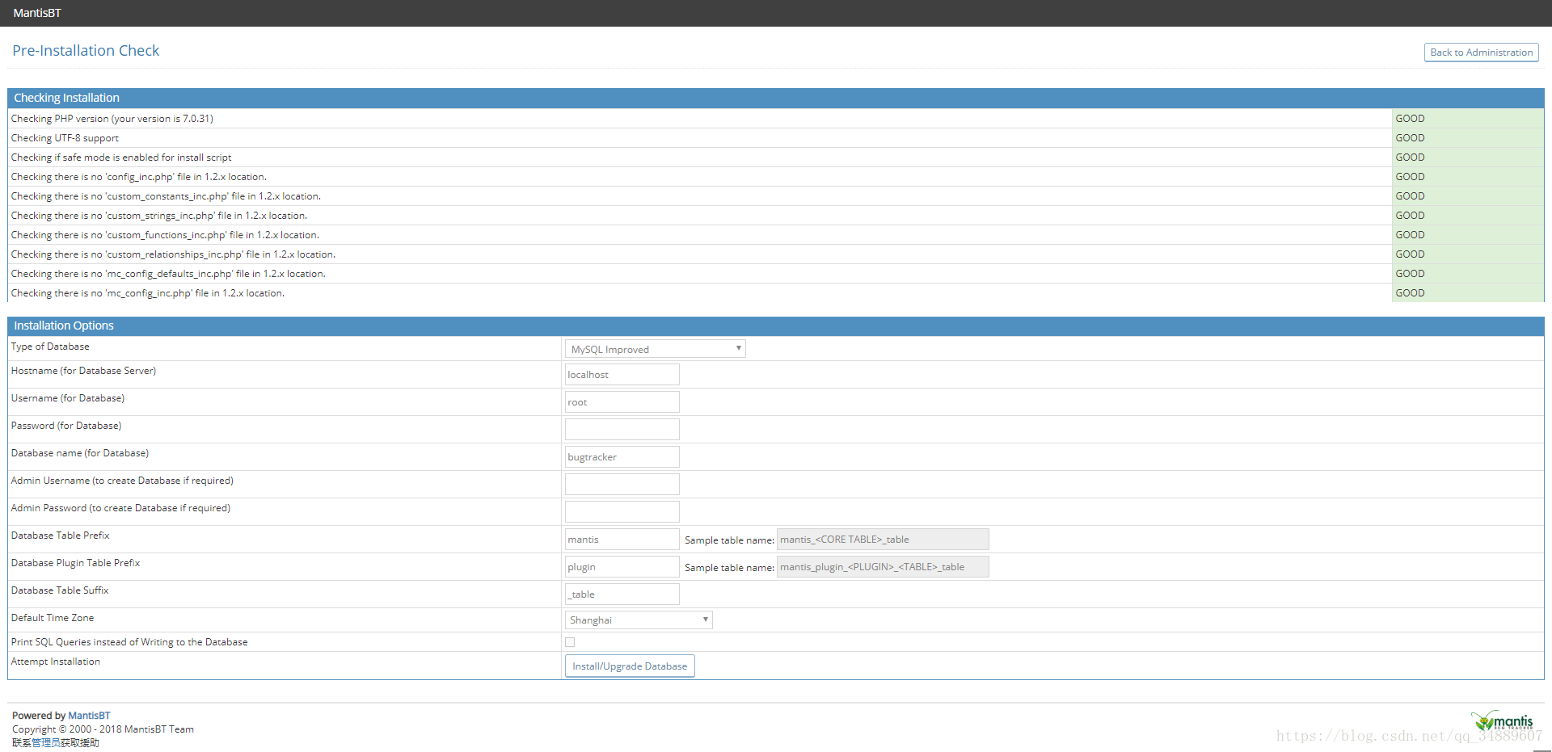
Task: Click the 'config_inc.php' check row text
Action: tap(139, 177)
